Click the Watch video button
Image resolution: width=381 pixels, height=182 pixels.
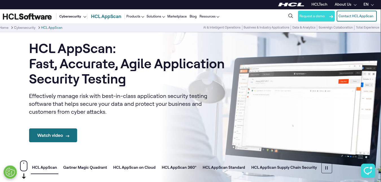point(53,135)
